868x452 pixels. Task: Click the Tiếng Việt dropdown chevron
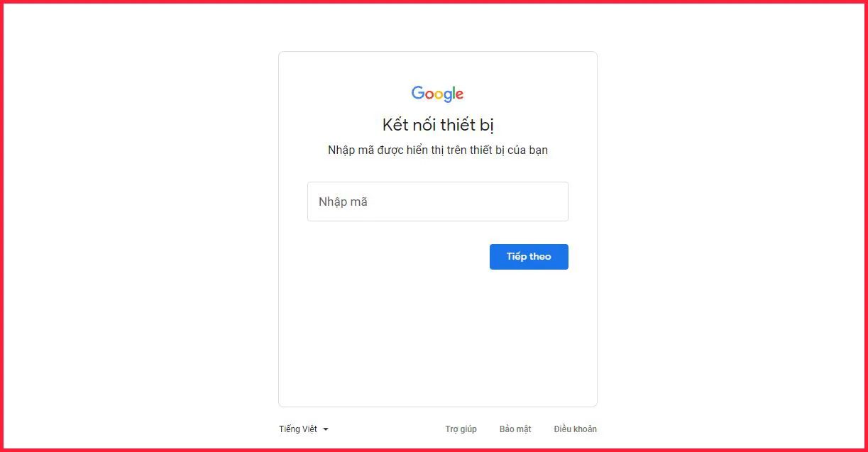[x=326, y=429]
